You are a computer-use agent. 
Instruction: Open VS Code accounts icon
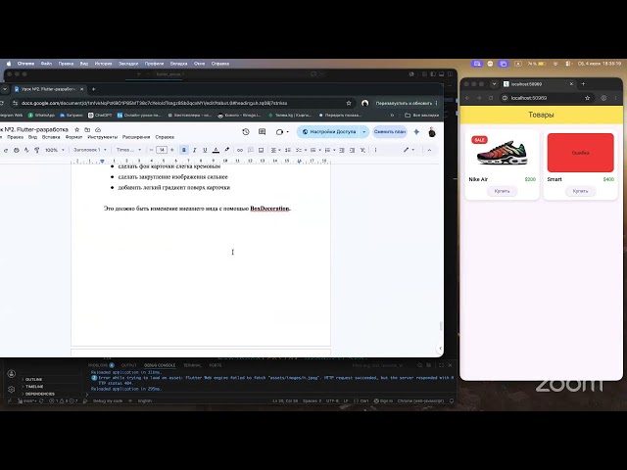tap(11, 374)
